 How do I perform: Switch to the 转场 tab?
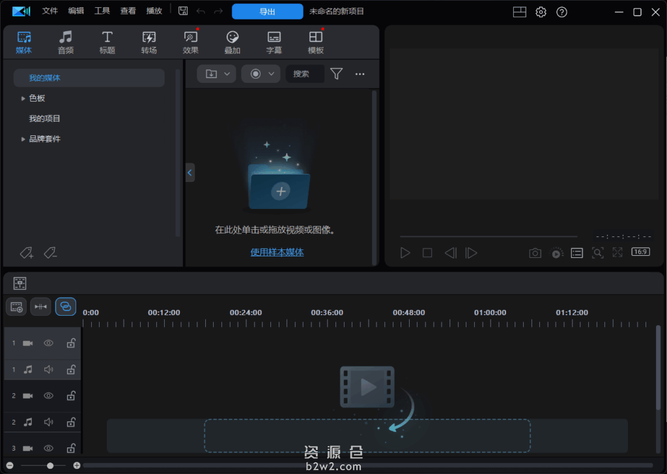click(x=149, y=42)
